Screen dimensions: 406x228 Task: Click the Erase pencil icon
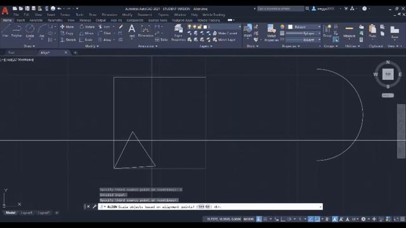(121, 27)
